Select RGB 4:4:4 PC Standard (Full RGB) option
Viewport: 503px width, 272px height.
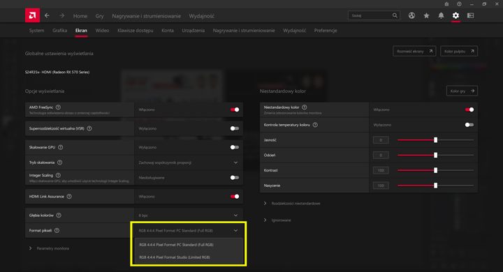189,244
